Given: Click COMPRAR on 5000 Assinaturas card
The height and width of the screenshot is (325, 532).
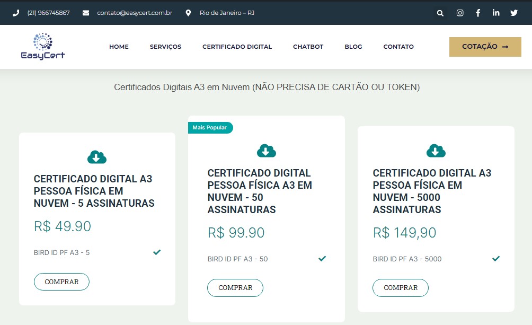Looking at the screenshot, I should 401,288.
